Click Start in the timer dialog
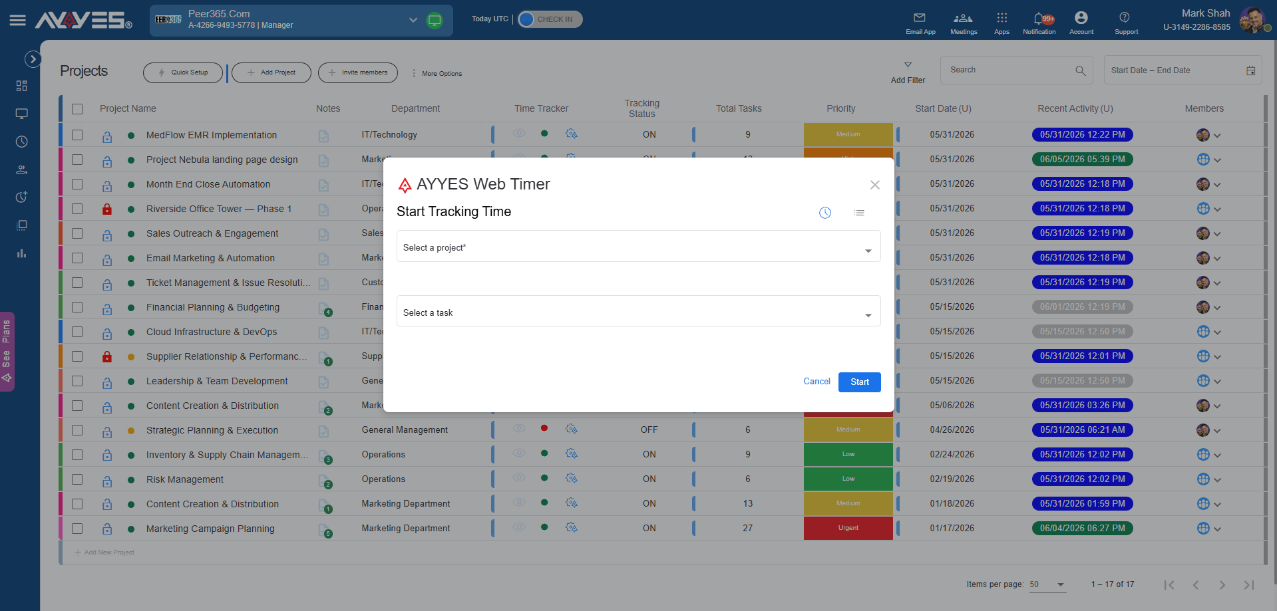 (x=860, y=382)
